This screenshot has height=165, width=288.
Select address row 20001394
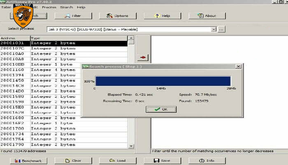coord(40,75)
